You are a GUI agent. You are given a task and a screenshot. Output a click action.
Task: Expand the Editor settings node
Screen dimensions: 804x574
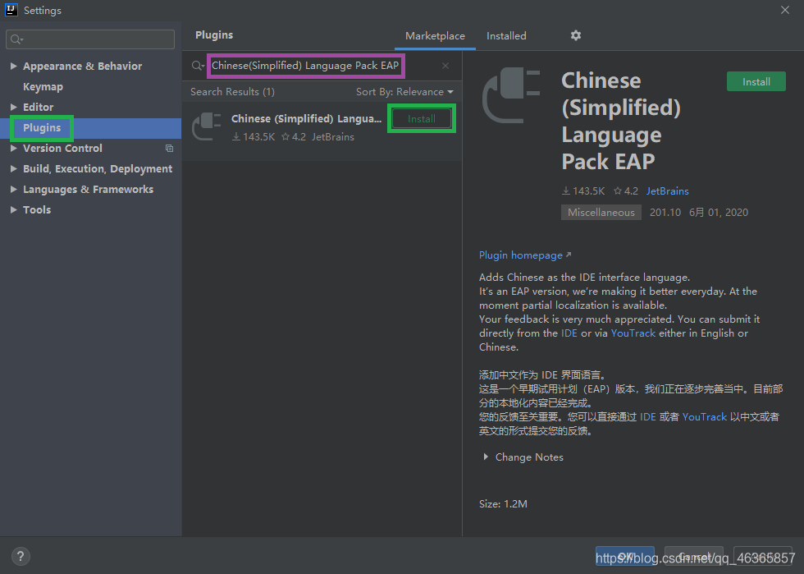[x=14, y=107]
